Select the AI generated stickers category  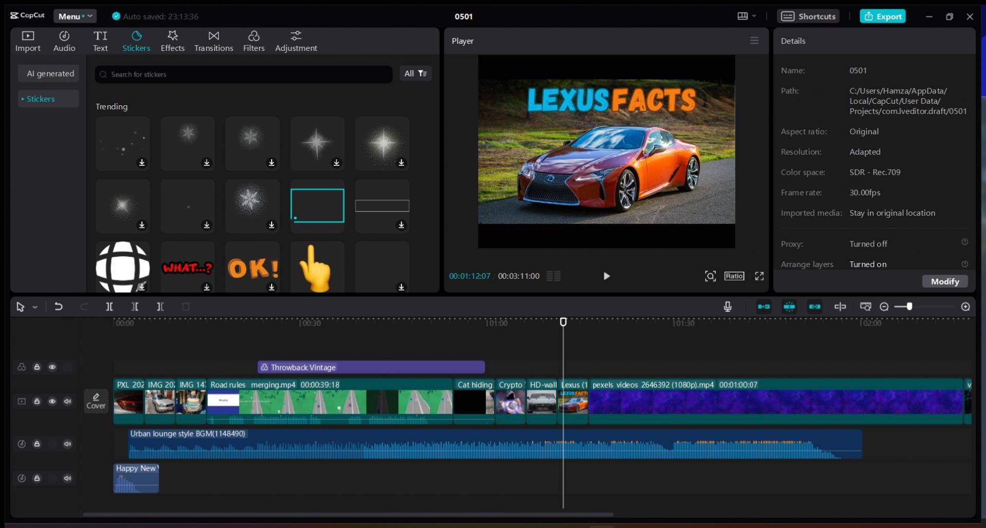tap(50, 73)
